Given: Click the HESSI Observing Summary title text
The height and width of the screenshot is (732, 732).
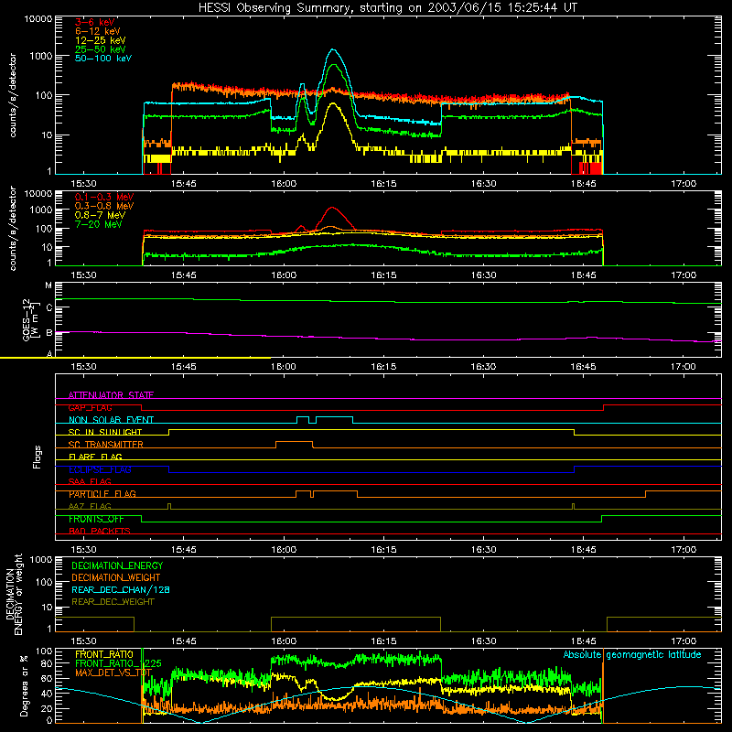Looking at the screenshot, I should [387, 8].
